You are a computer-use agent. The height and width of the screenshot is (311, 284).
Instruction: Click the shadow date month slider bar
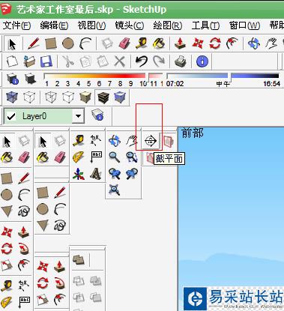tap(103, 76)
